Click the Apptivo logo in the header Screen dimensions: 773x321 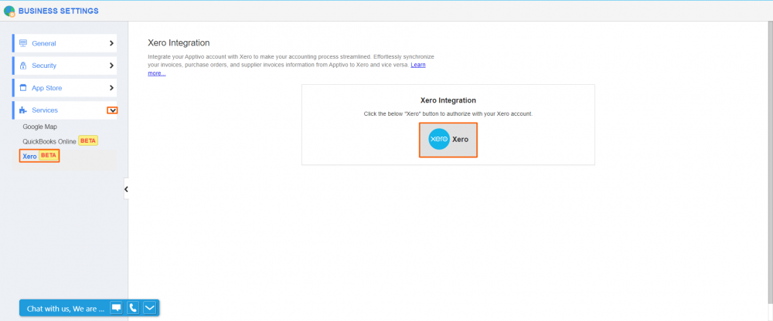(9, 10)
